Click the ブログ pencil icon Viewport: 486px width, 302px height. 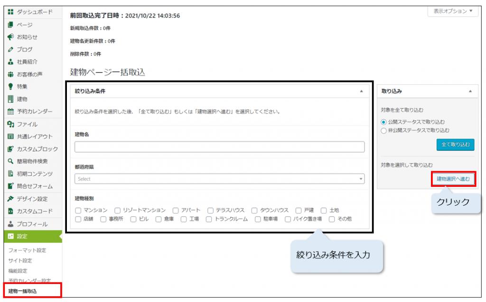(x=10, y=49)
